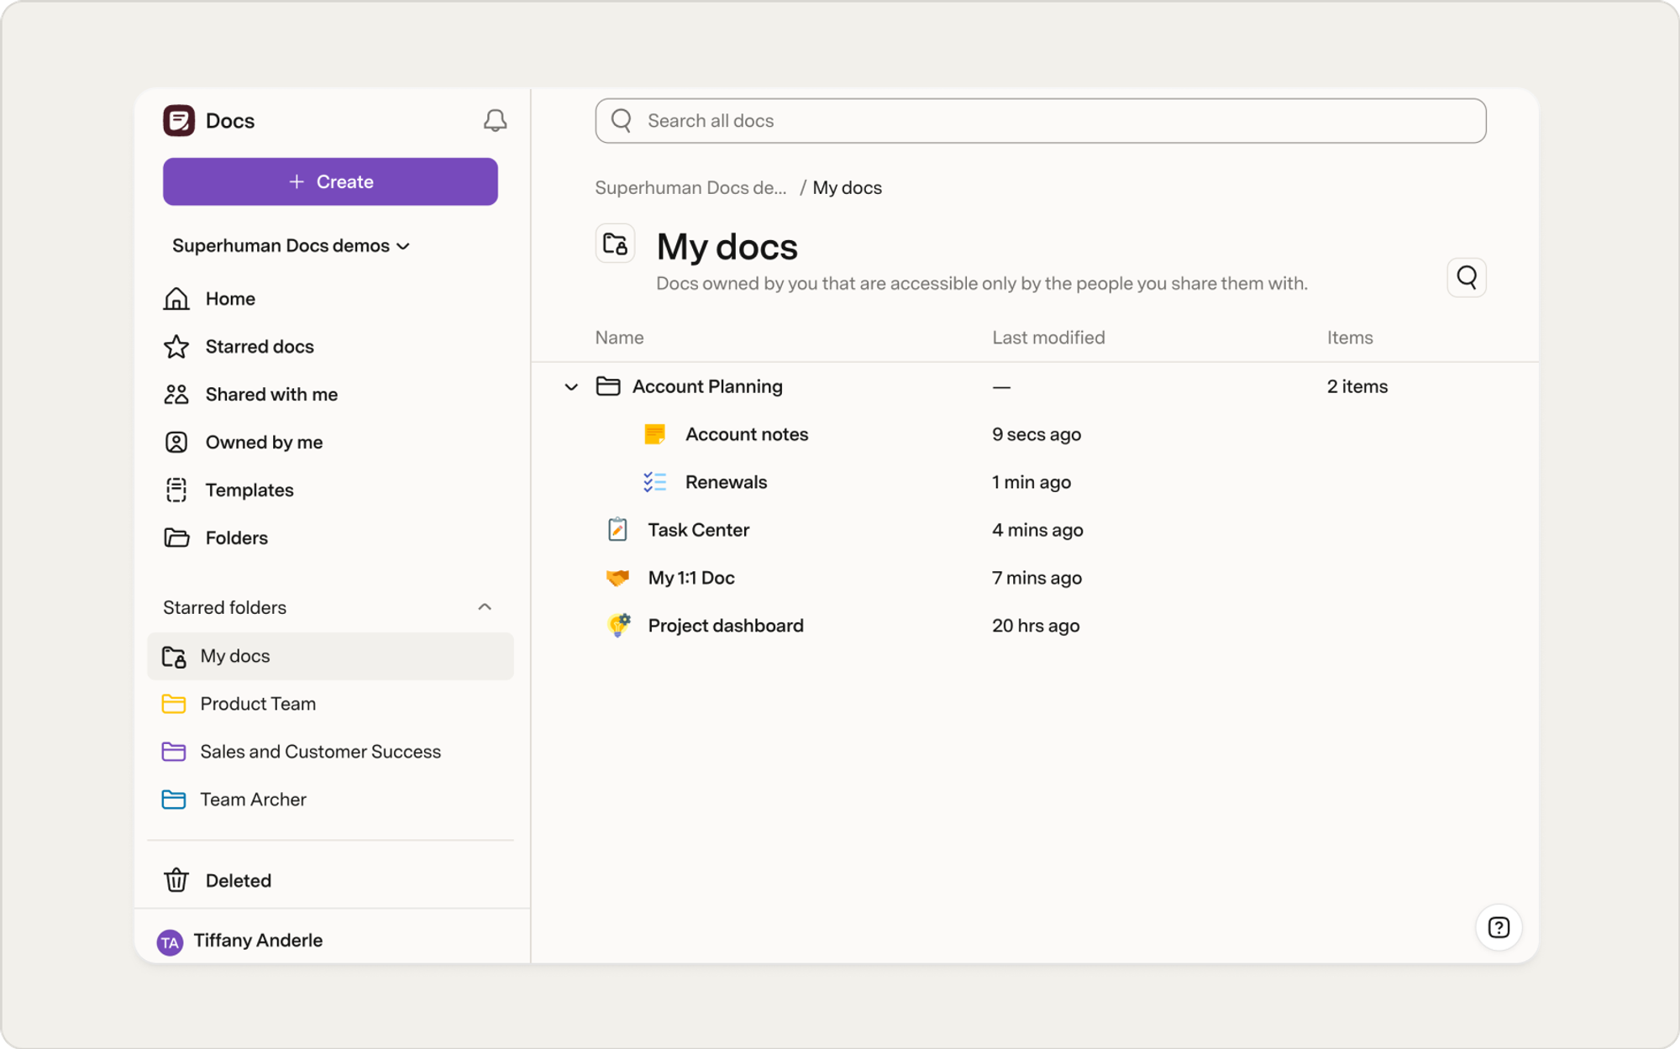The image size is (1680, 1049).
Task: Open Templates
Action: [x=249, y=490]
